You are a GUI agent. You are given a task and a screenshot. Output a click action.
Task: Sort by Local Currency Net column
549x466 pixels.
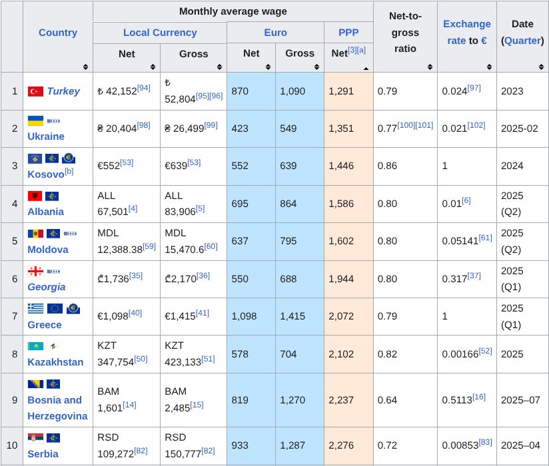click(x=153, y=67)
